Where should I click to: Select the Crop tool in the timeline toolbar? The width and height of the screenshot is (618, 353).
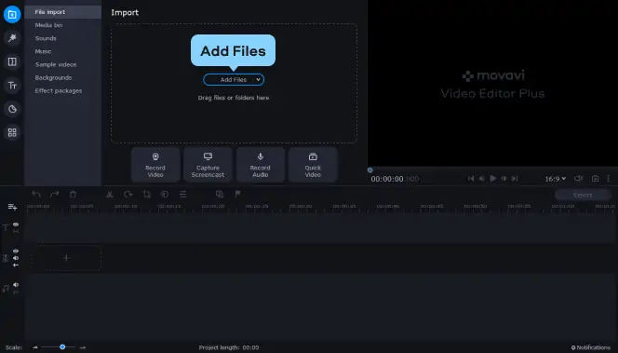click(147, 194)
